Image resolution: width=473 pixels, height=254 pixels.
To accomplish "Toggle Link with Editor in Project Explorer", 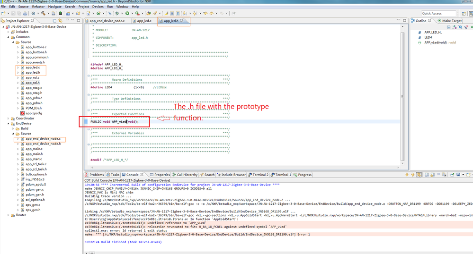I will pyautogui.click(x=60, y=21).
